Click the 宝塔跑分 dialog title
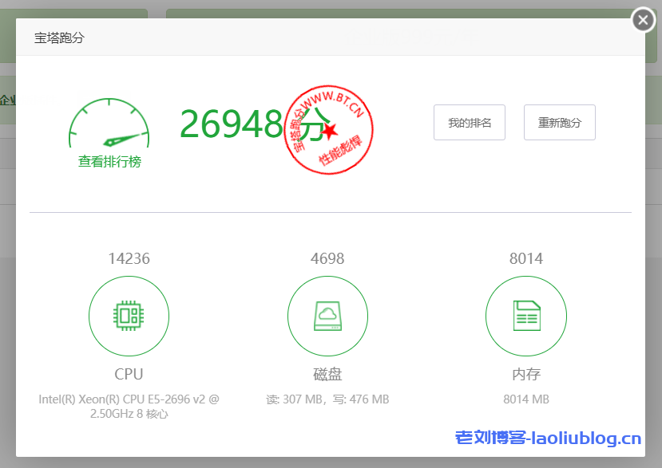 59,37
